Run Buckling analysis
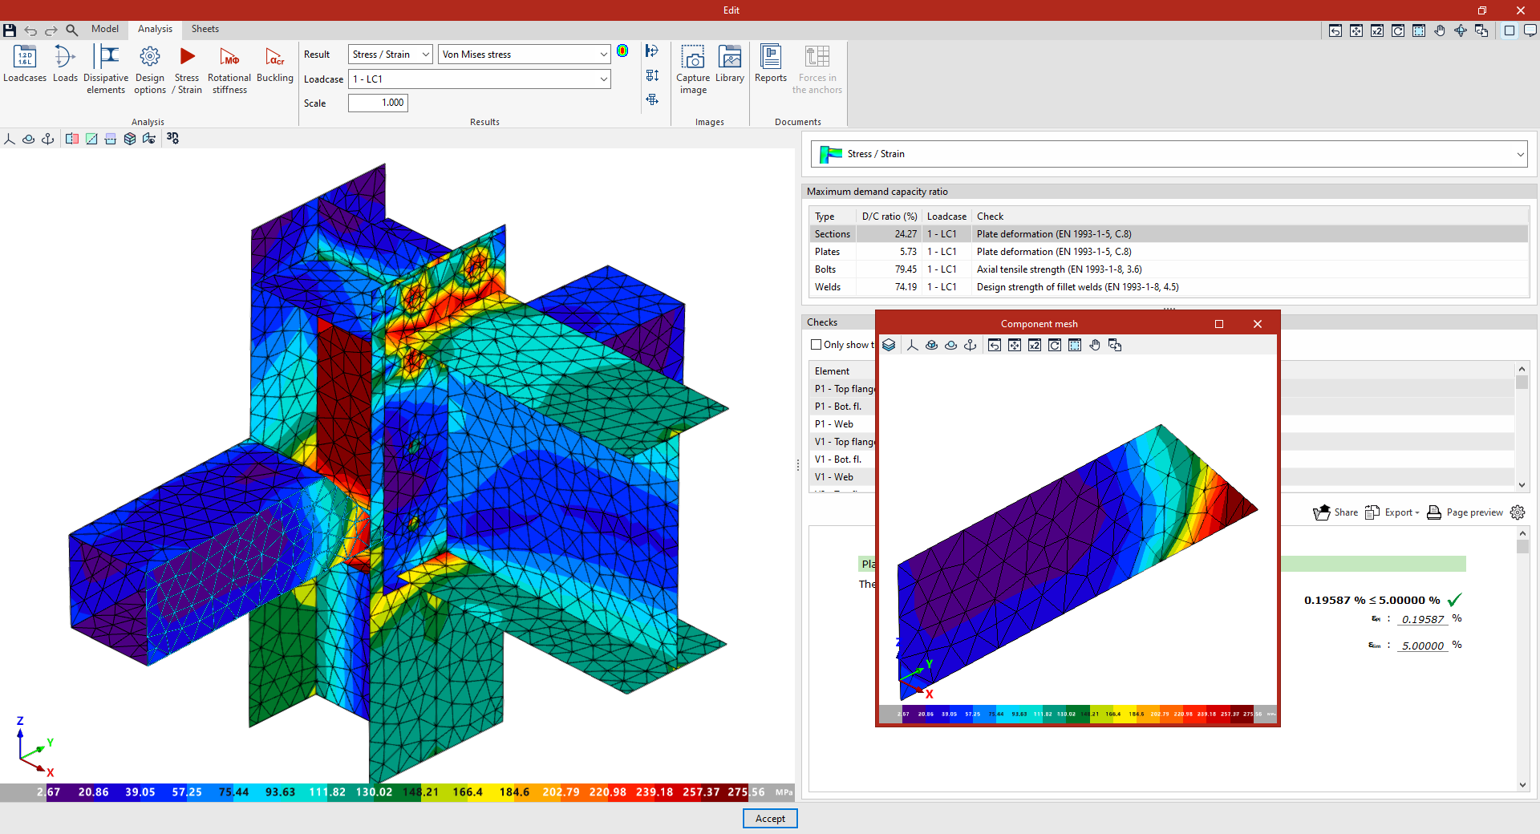Screen dimensions: 1540x834 click(275, 64)
